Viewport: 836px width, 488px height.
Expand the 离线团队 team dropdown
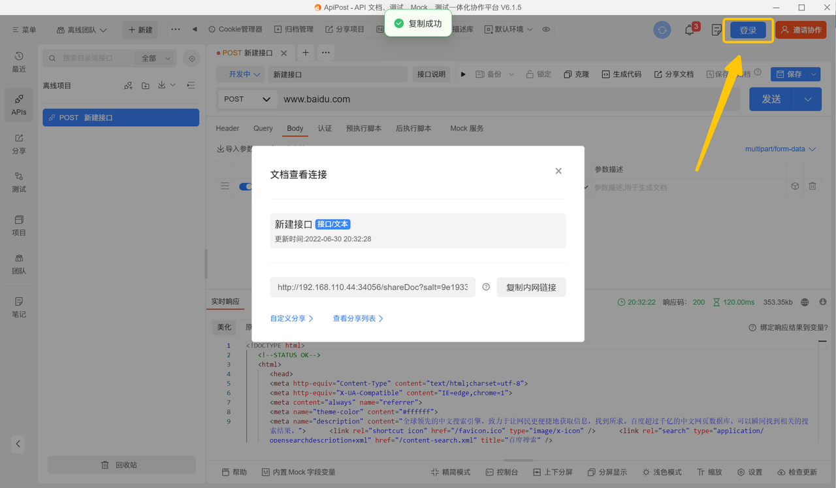[82, 30]
